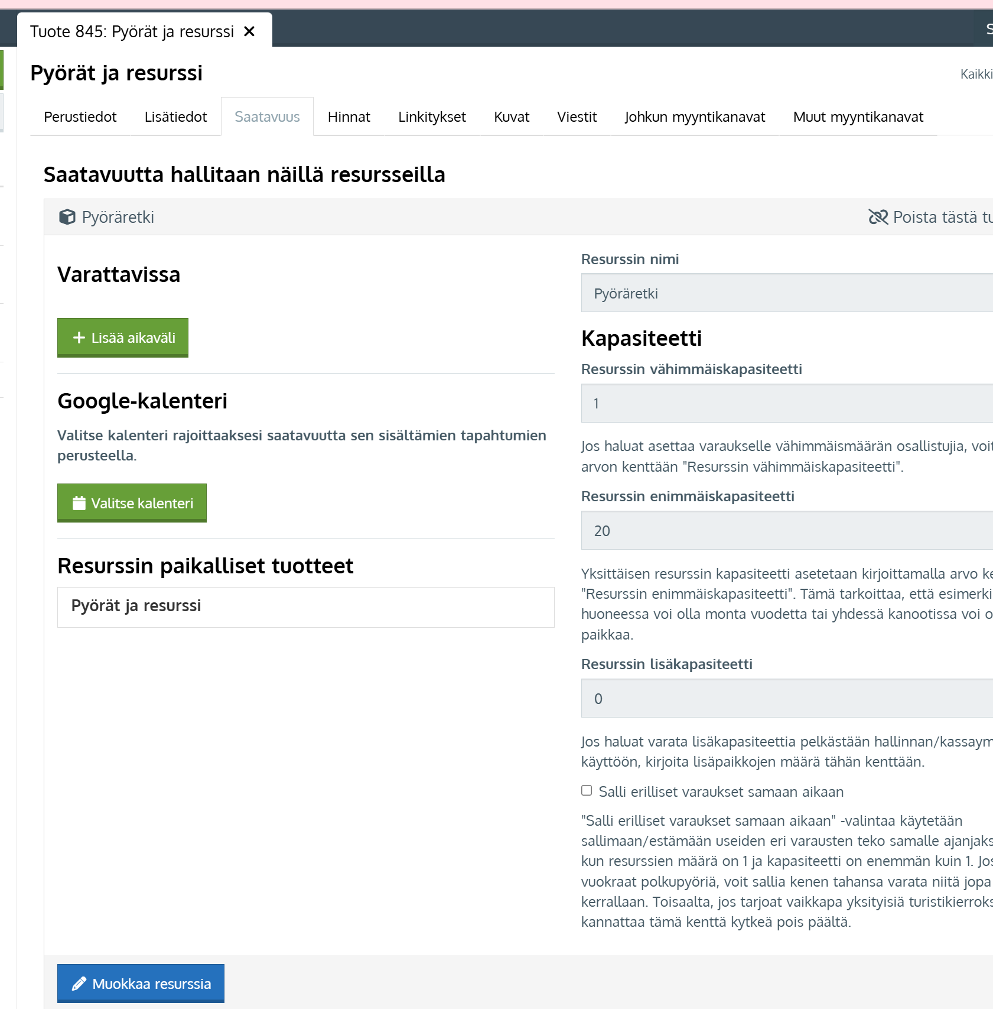This screenshot has height=1009, width=993.
Task: Click 'Resurssin paikalliset tuotteet' heading
Action: pyautogui.click(x=205, y=566)
